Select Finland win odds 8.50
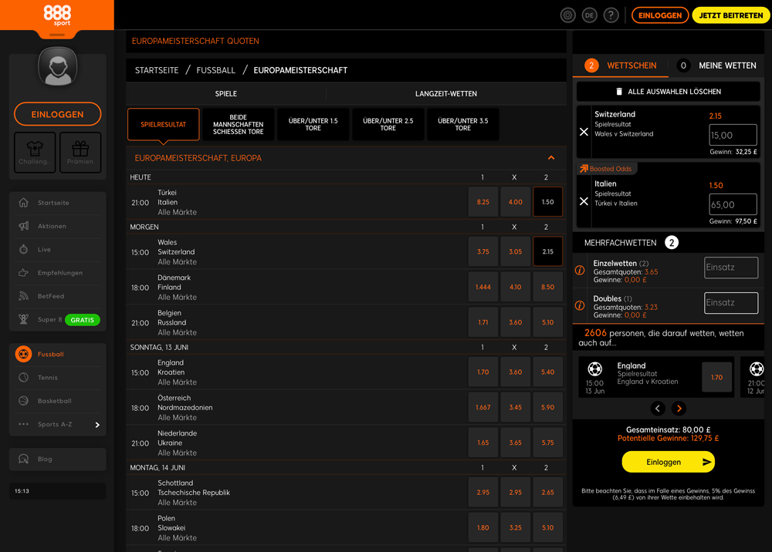 point(547,287)
